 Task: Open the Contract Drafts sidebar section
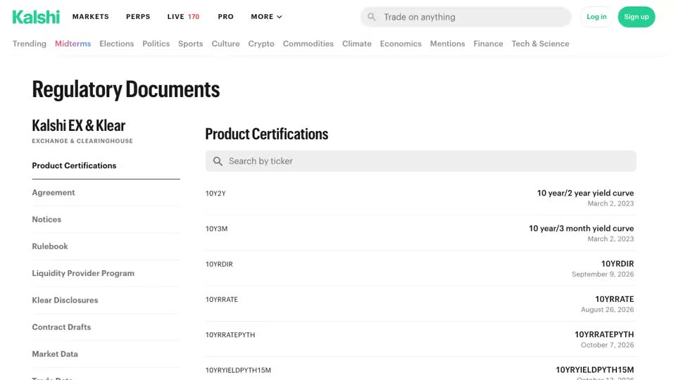(106, 327)
